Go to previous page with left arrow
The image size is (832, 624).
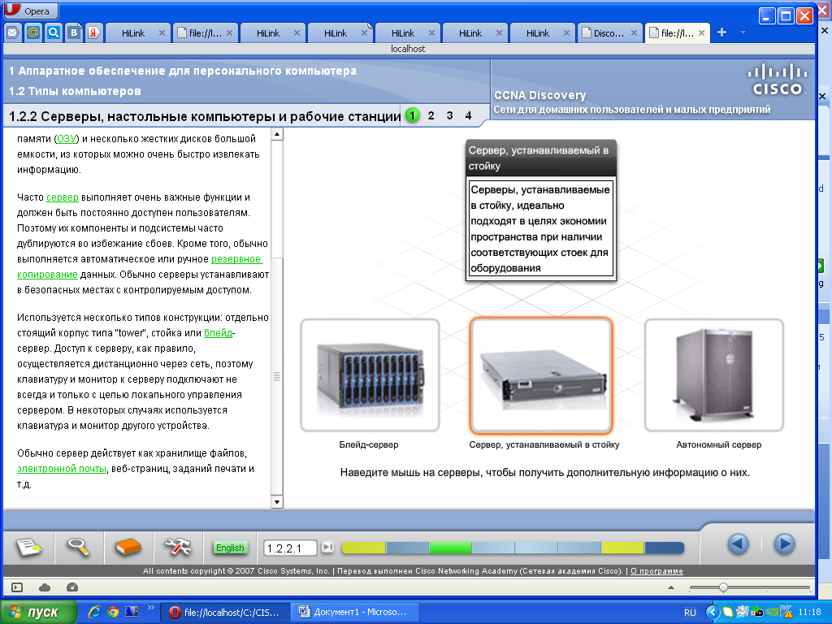click(x=738, y=544)
